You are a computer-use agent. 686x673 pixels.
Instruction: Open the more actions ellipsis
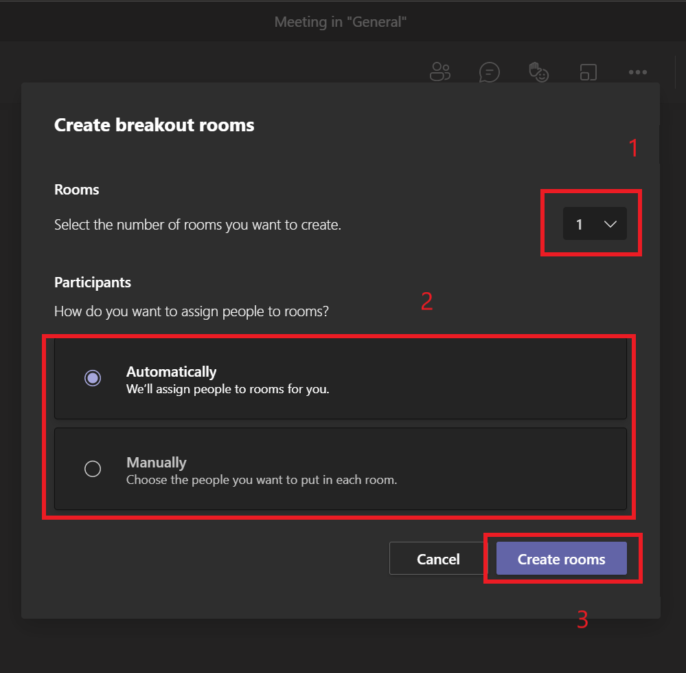637,72
